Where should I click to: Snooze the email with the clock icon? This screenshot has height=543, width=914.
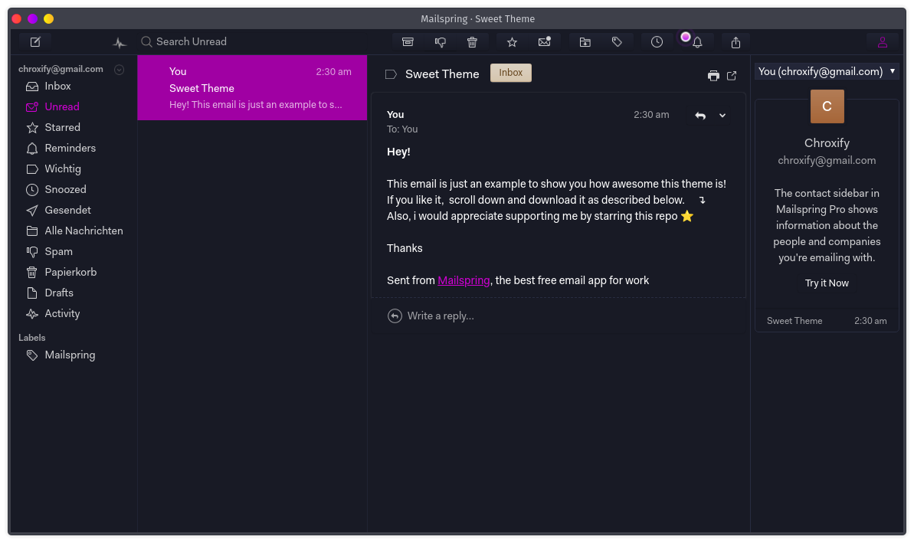click(x=657, y=42)
